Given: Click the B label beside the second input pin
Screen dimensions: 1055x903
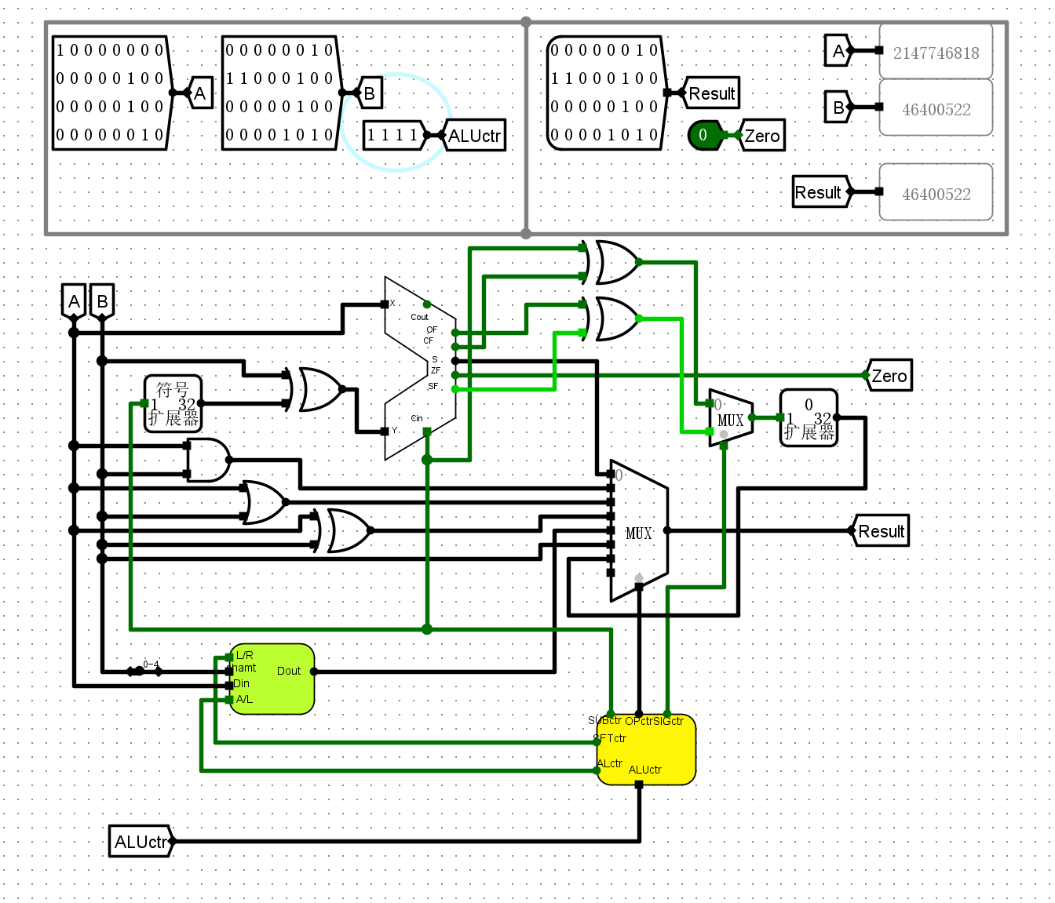Looking at the screenshot, I should 370,93.
